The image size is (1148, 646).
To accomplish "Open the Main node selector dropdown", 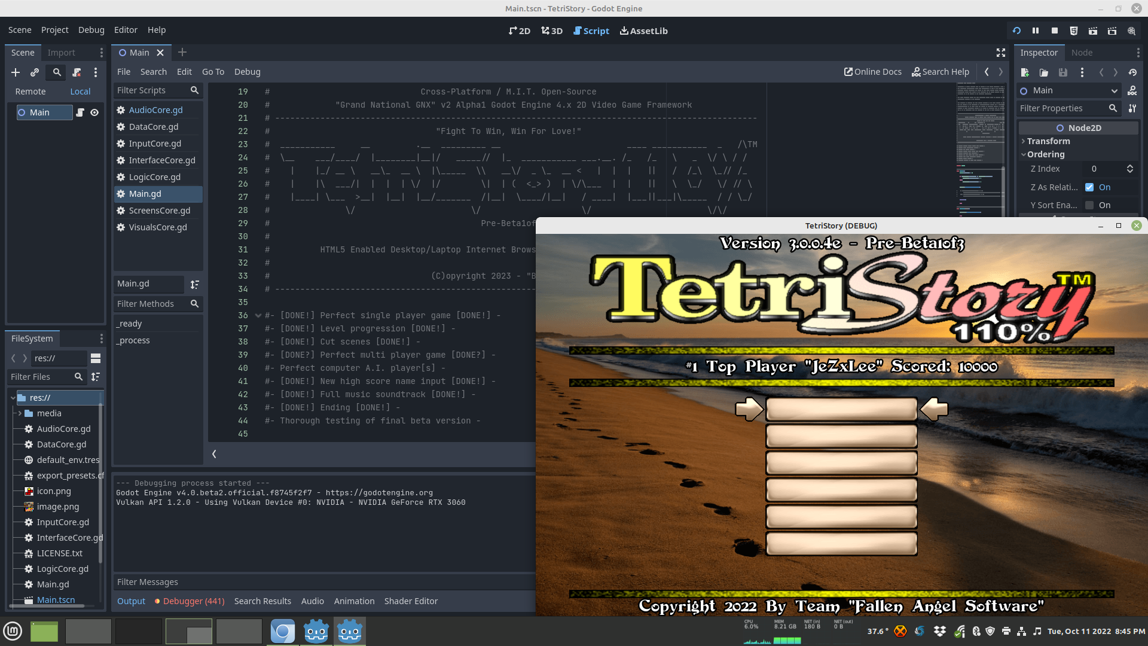I will 1068,91.
